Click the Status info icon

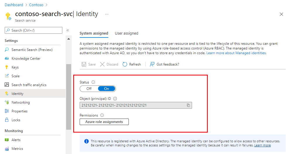93,82
